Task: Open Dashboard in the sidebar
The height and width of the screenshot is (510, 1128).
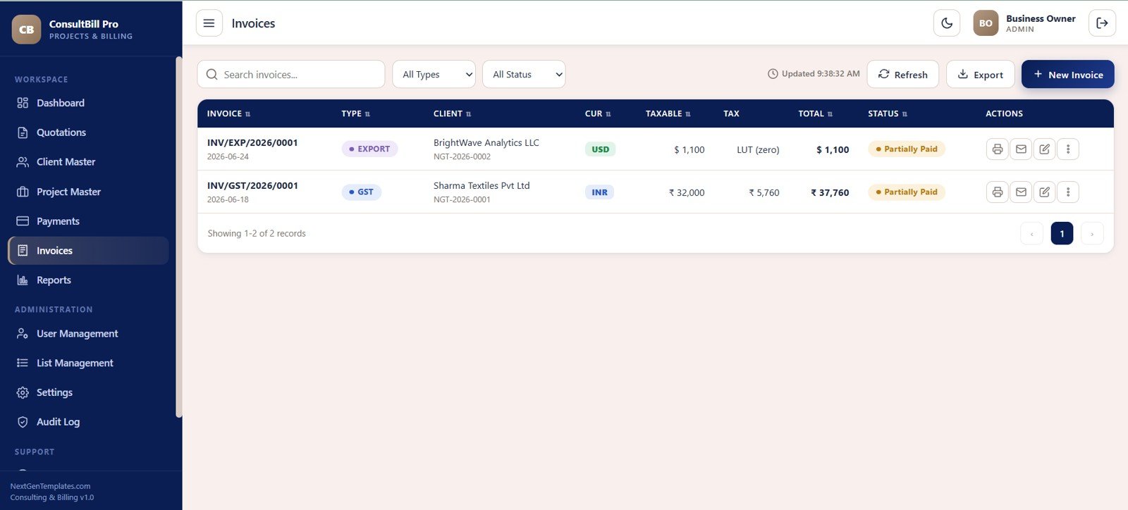Action: coord(88,103)
